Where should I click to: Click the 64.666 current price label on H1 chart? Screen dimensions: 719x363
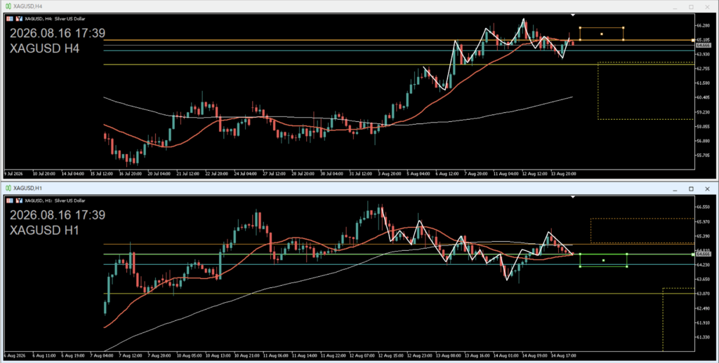[703, 254]
